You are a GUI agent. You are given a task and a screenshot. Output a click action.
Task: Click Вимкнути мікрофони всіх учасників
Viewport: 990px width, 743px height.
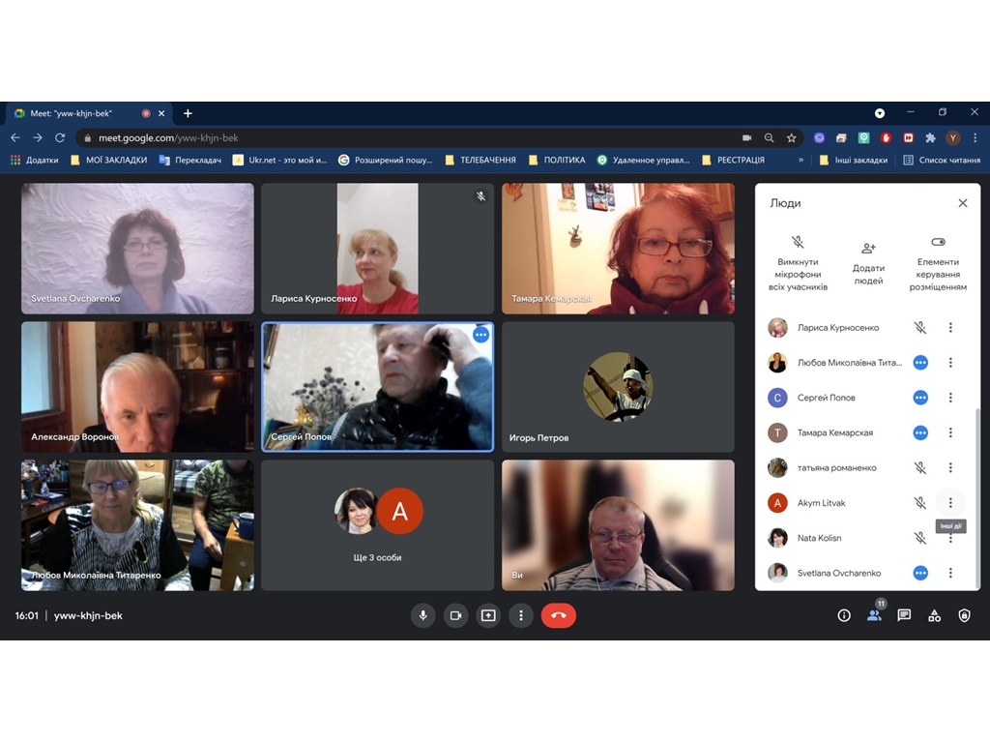798,263
